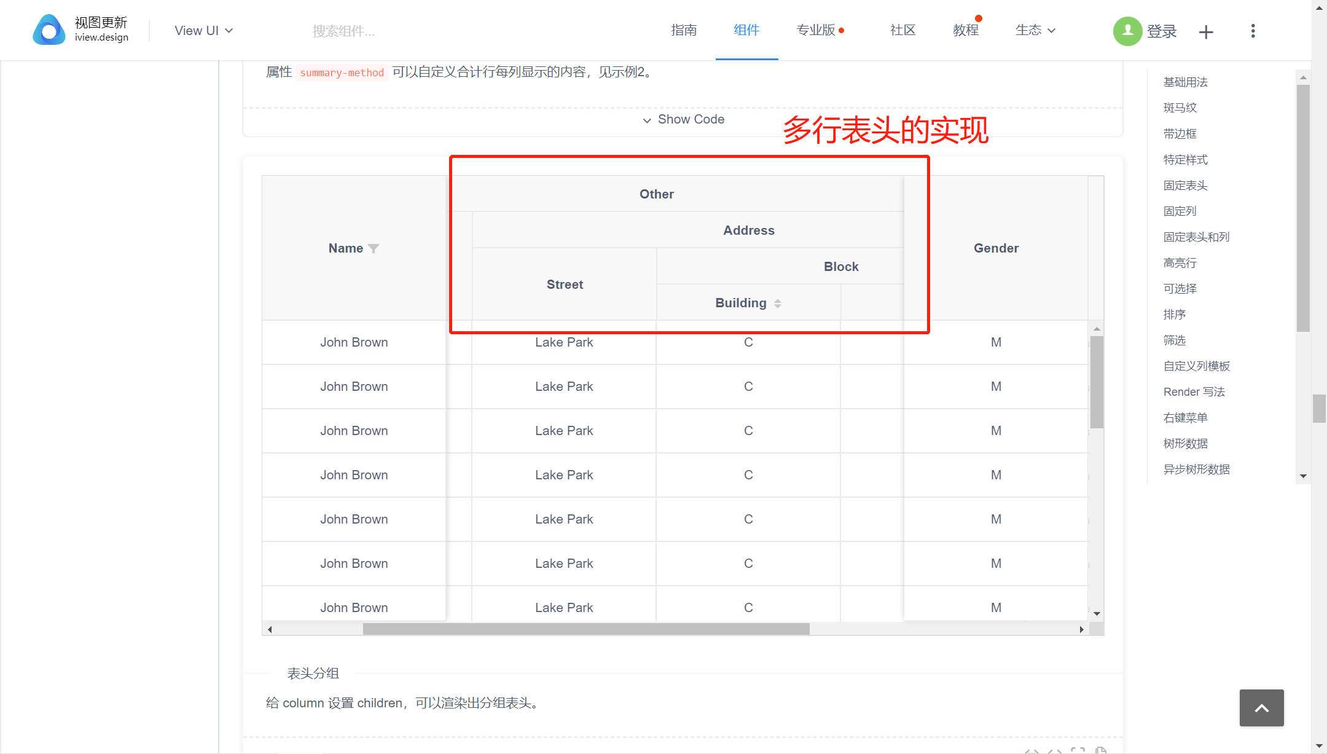
Task: Open the Name column filter icon
Action: (x=374, y=248)
